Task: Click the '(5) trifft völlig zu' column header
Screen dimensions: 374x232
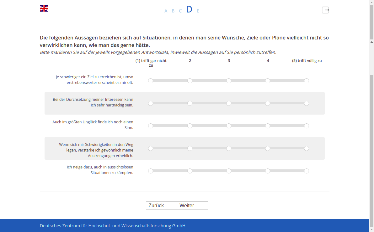Action: (307, 61)
